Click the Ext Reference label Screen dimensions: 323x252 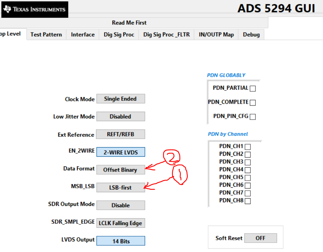pos(76,135)
